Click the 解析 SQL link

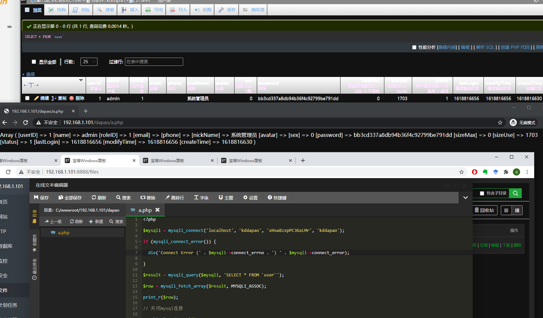(x=485, y=47)
